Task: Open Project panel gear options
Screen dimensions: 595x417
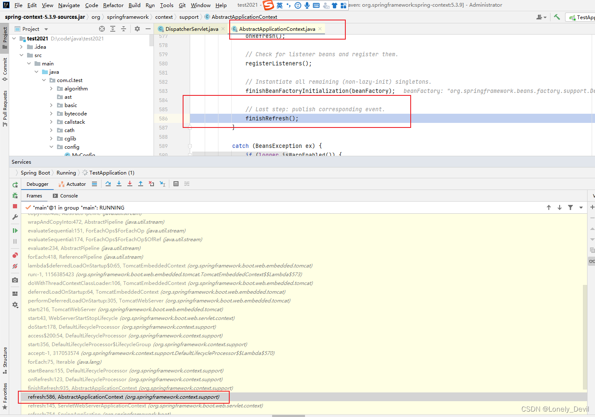Action: point(137,29)
